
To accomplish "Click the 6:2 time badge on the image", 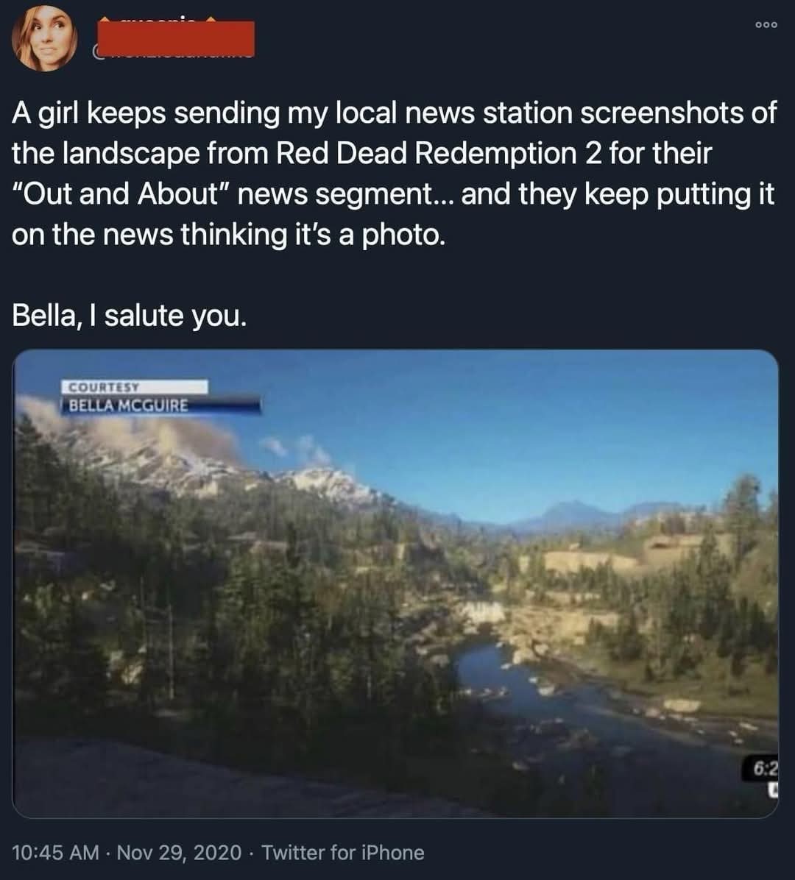I will point(766,769).
